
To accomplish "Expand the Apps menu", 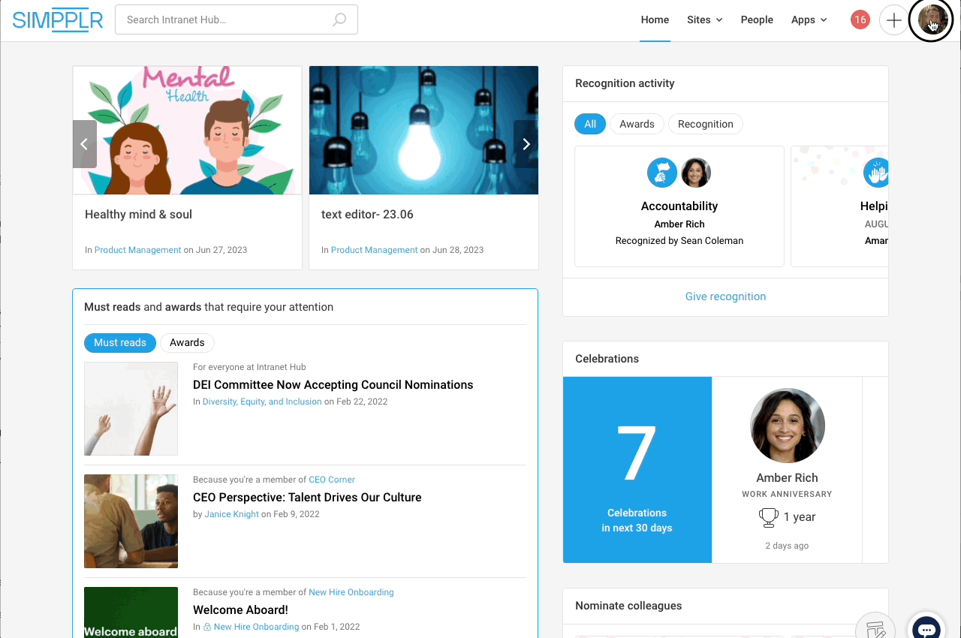I will pyautogui.click(x=809, y=20).
